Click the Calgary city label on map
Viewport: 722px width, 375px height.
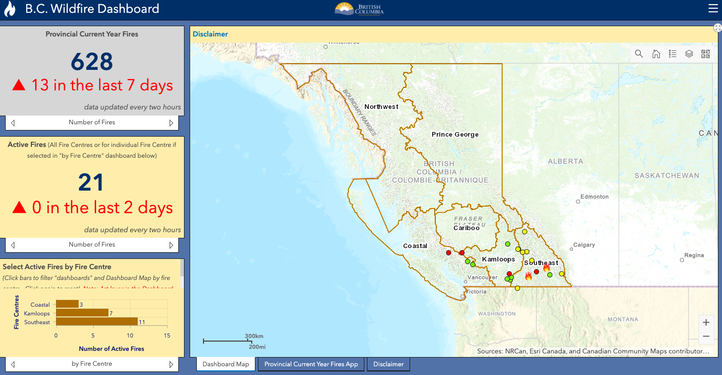(584, 245)
